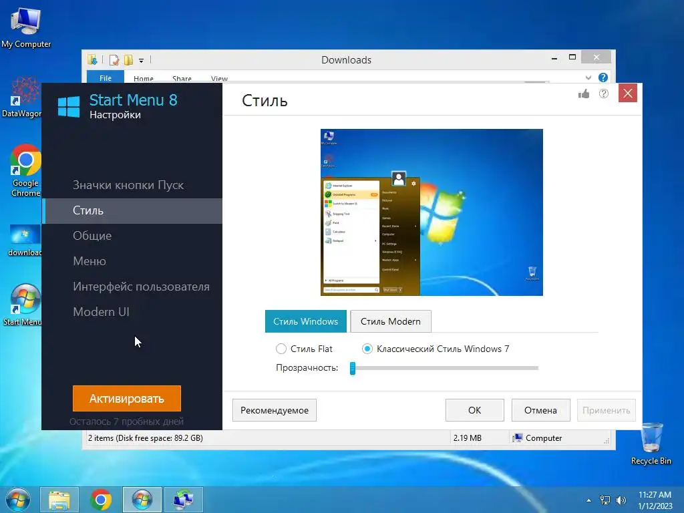The height and width of the screenshot is (513, 684).
Task: Open File Explorer from the taskbar
Action: click(x=59, y=500)
